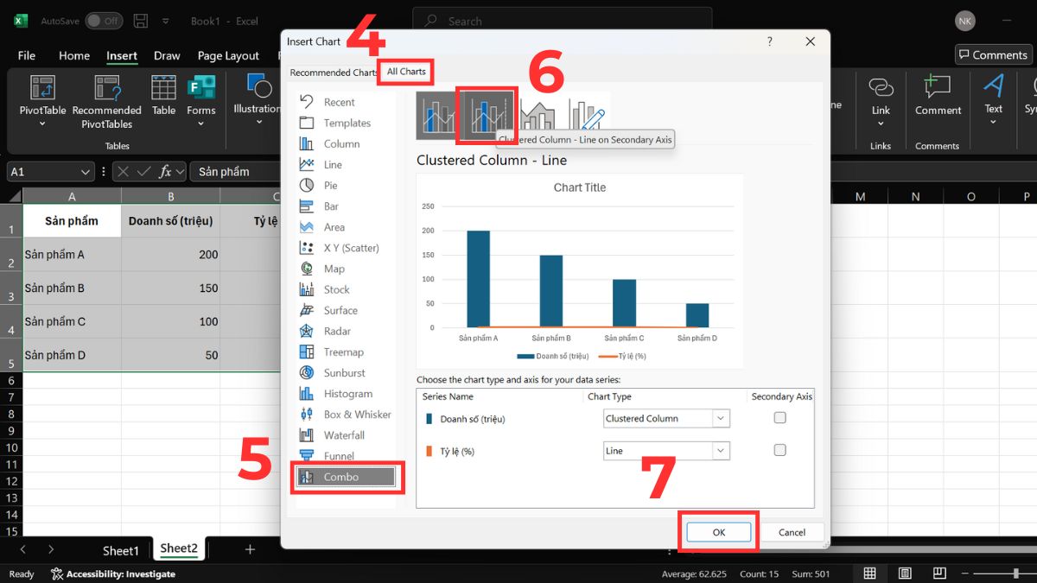The image size is (1037, 583).
Task: Select the Box & Whisker chart category
Action: point(357,414)
